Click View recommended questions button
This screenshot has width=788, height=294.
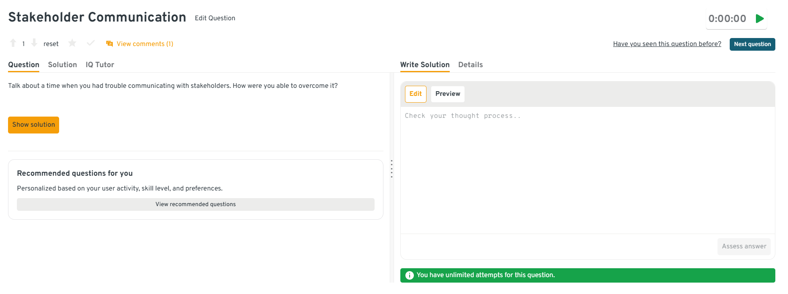pos(196,204)
